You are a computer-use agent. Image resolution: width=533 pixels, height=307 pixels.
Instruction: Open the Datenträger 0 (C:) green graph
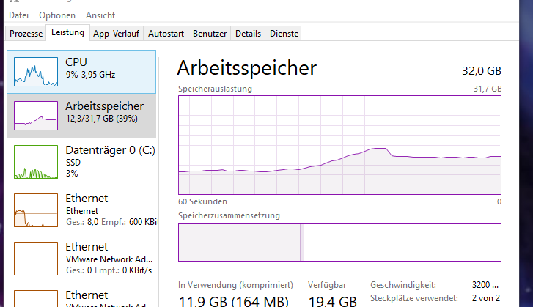(36, 162)
